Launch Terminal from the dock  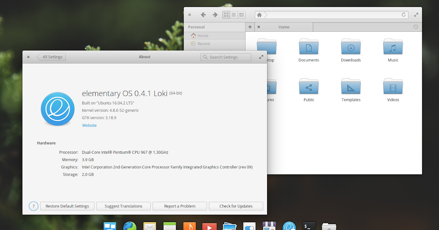click(x=309, y=226)
